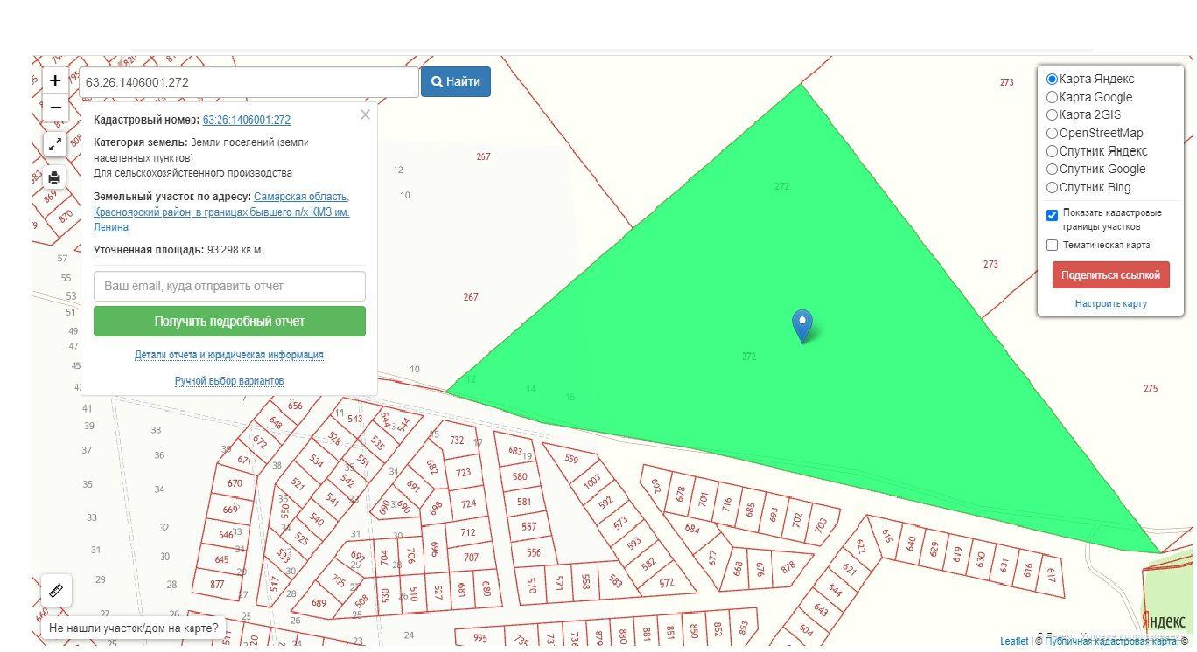Open the ruler measurement tool
Viewport: 1197px width, 652px height.
pos(57,591)
